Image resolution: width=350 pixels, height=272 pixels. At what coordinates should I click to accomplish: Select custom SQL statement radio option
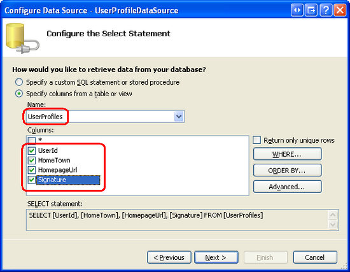coord(19,82)
